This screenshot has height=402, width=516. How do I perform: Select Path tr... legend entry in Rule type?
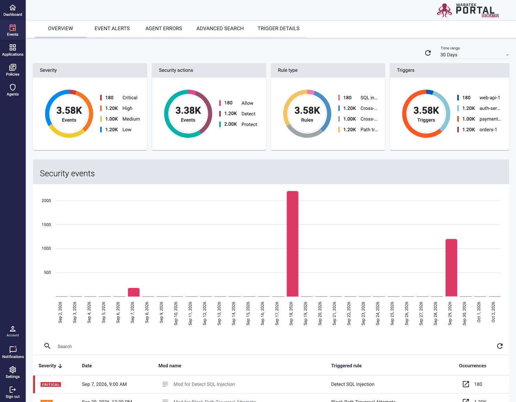pos(358,130)
